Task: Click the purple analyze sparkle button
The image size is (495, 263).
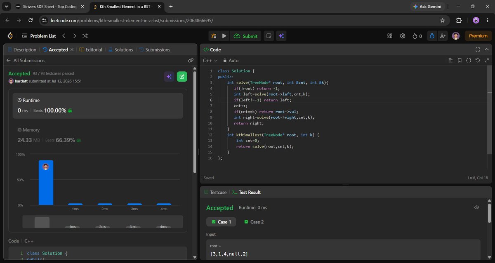Action: coord(169,76)
